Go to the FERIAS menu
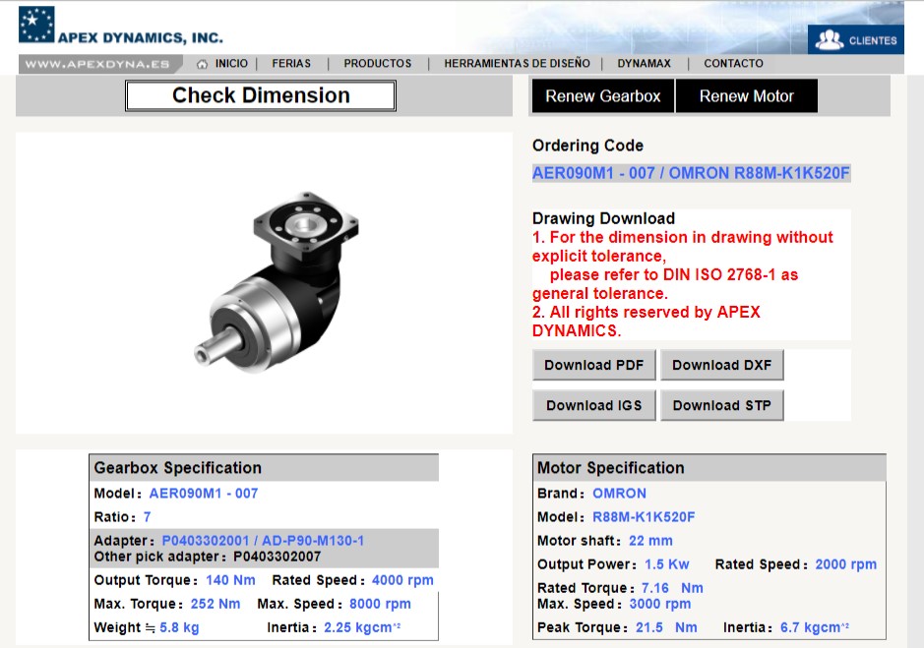The image size is (924, 648). (x=291, y=63)
